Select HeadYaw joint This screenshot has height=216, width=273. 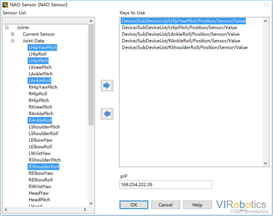[39, 193]
